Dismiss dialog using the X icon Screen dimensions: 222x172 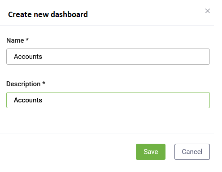pos(208,11)
